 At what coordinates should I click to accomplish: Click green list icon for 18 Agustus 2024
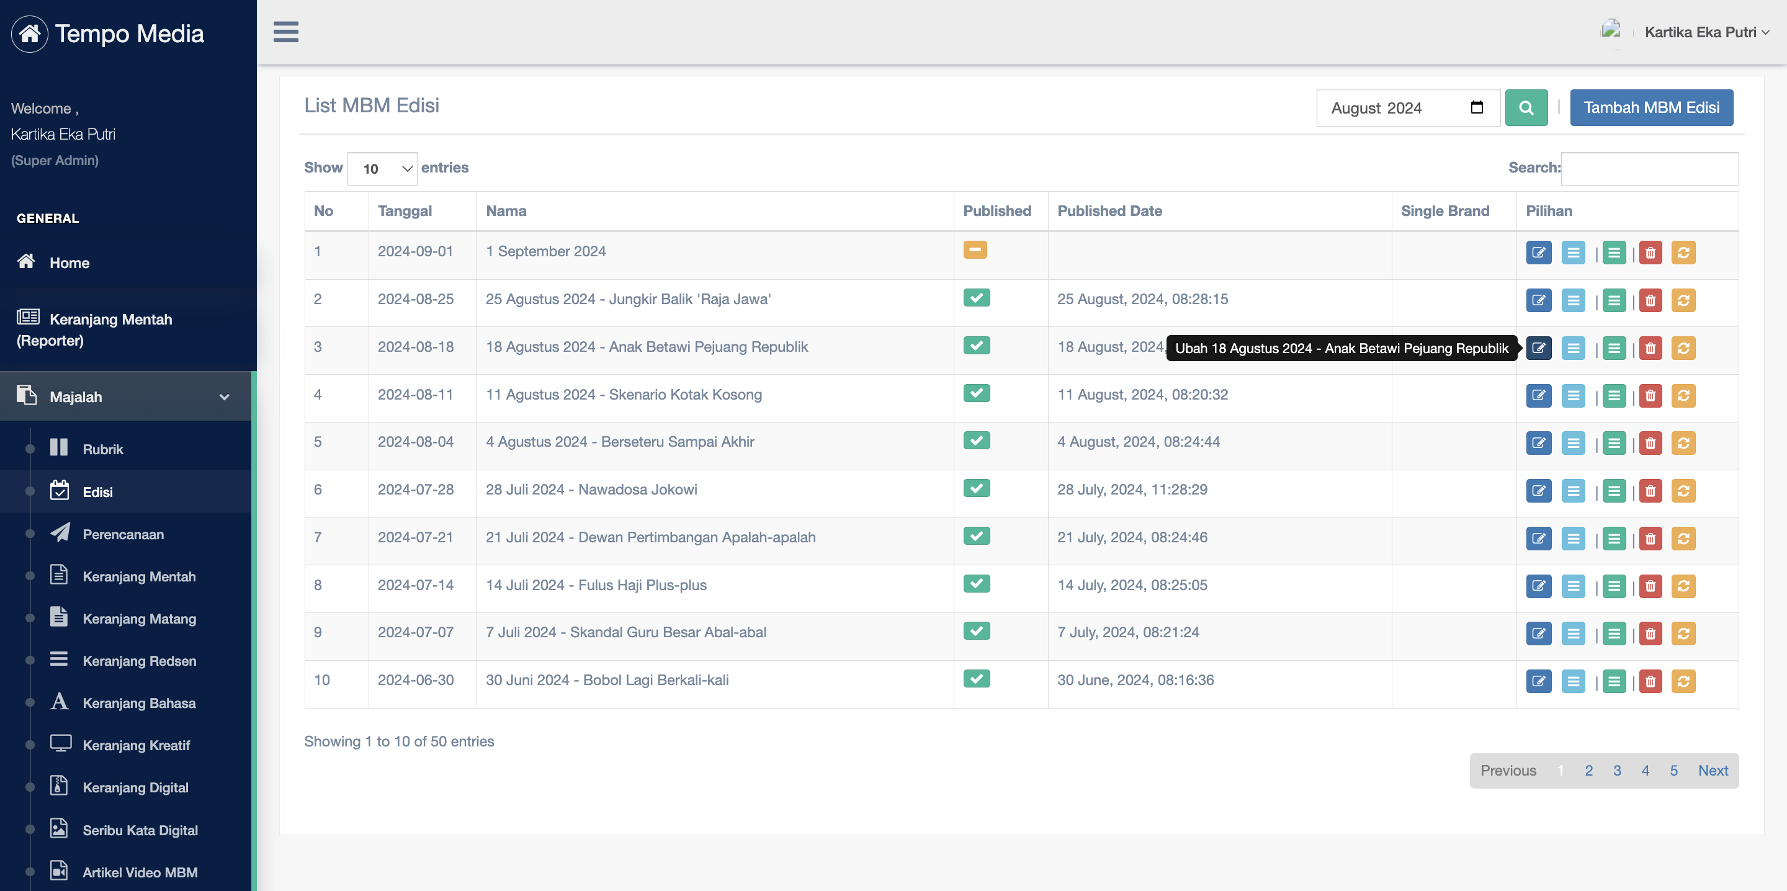(x=1613, y=348)
